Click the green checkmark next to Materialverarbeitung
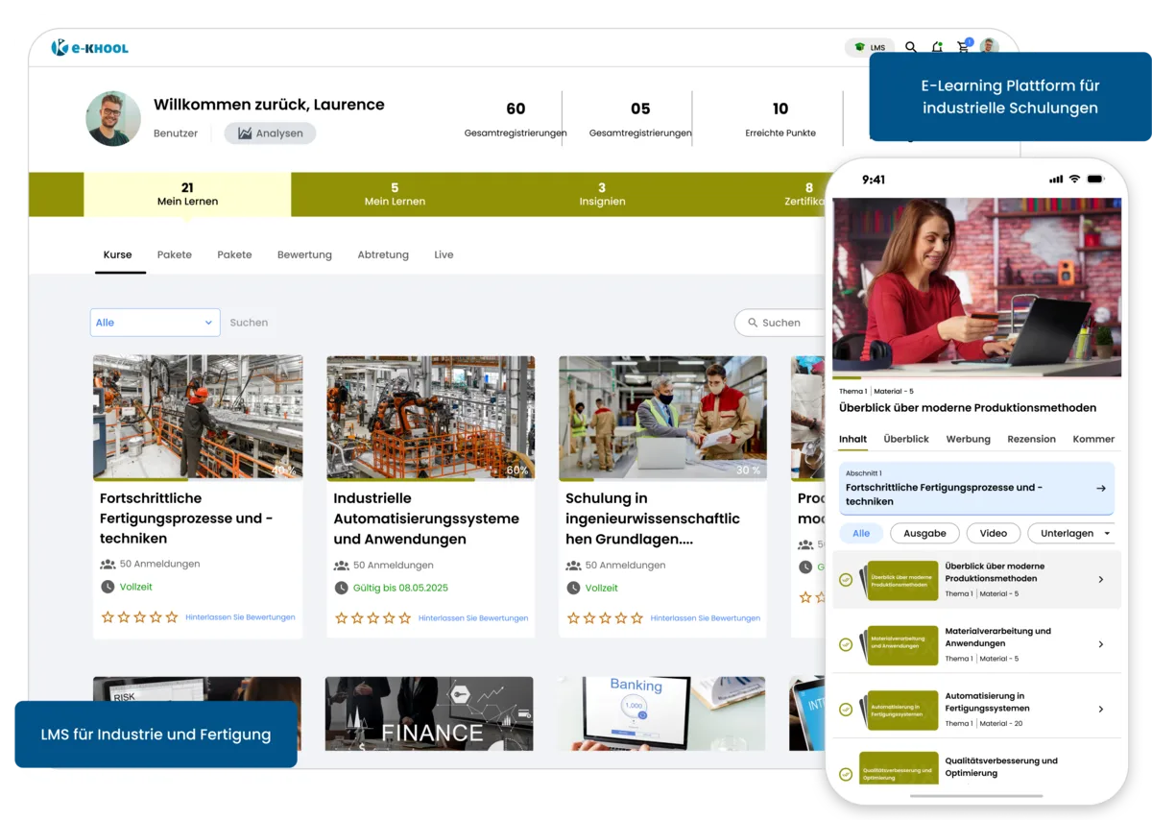 coord(846,644)
